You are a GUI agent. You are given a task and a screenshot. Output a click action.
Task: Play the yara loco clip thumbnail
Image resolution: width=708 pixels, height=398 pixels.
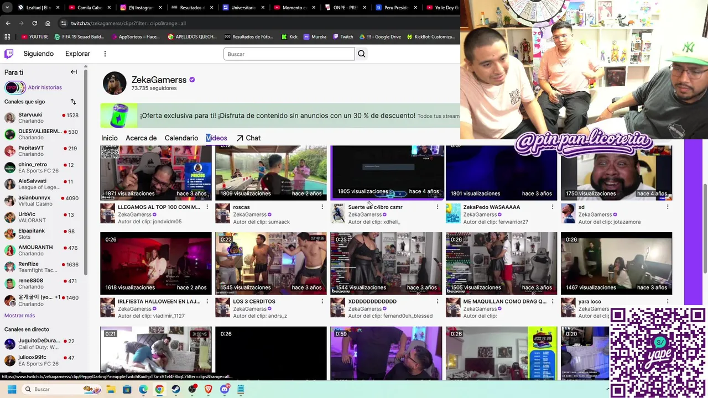[616, 263]
